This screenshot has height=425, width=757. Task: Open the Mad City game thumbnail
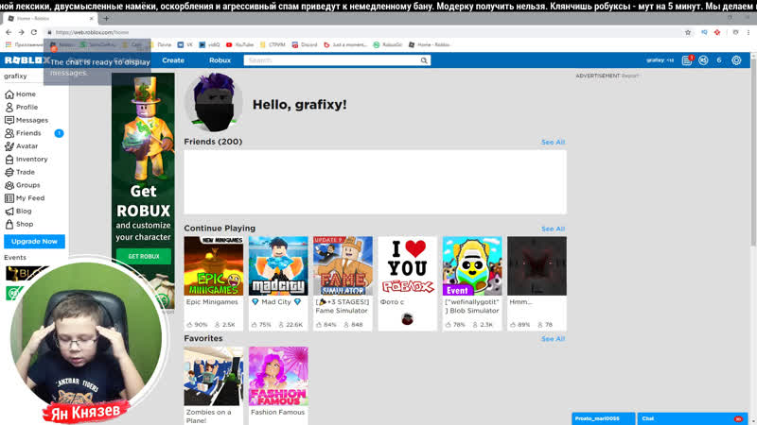pyautogui.click(x=278, y=266)
